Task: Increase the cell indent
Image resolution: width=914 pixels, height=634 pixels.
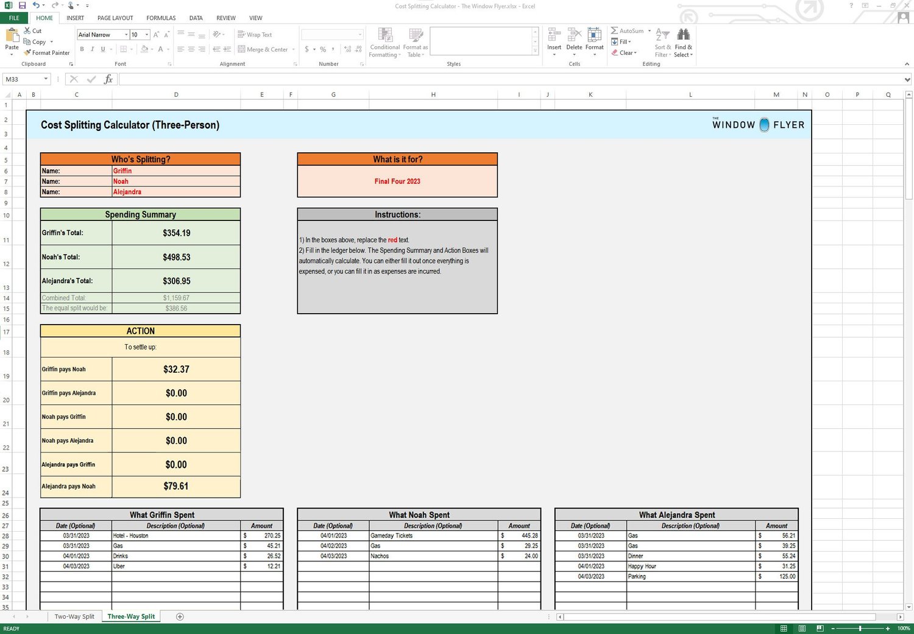Action: pos(227,49)
